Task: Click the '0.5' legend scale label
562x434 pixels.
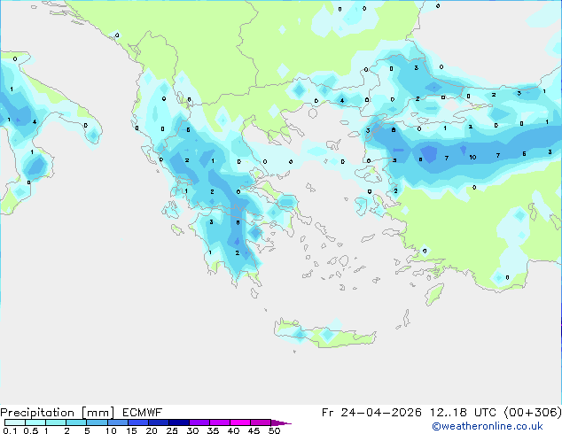Action: point(30,430)
